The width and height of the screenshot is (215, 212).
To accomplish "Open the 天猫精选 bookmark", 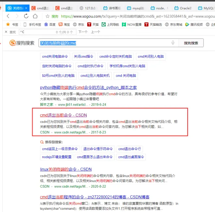I will [x=153, y=24].
